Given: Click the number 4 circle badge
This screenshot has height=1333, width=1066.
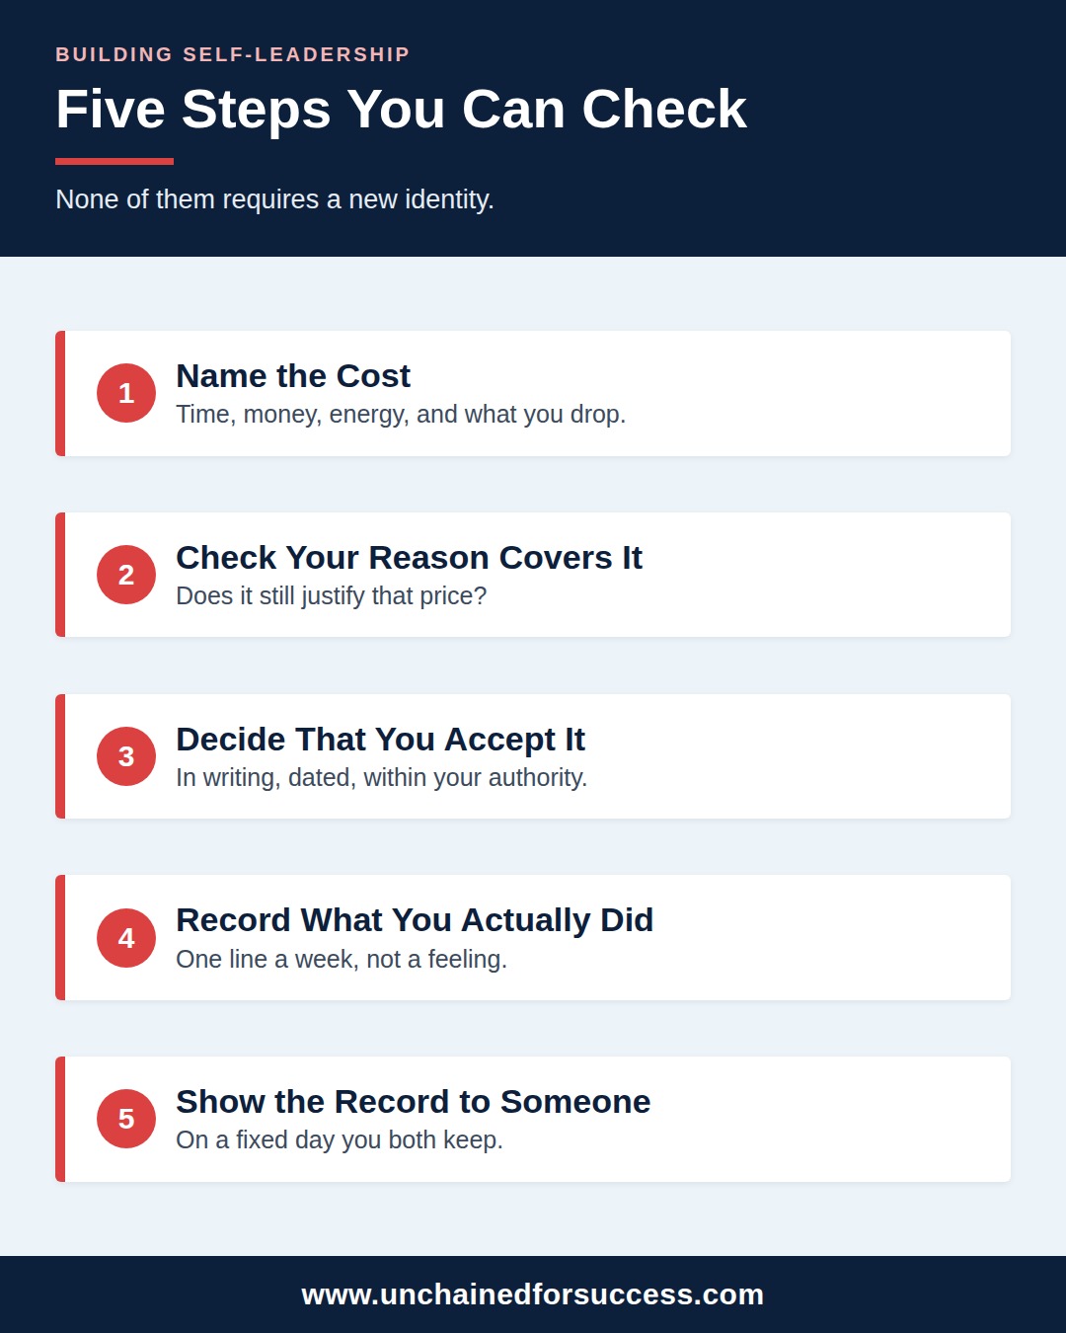Looking at the screenshot, I should click(x=126, y=938).
